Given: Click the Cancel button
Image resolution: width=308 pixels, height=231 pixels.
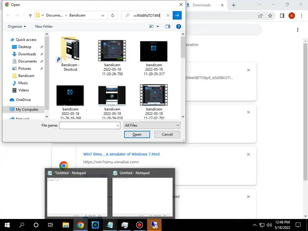Looking at the screenshot, I should [167, 134].
